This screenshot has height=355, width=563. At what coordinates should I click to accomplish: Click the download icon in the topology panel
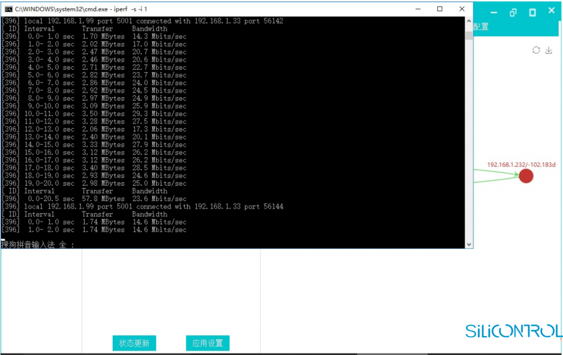[x=549, y=50]
